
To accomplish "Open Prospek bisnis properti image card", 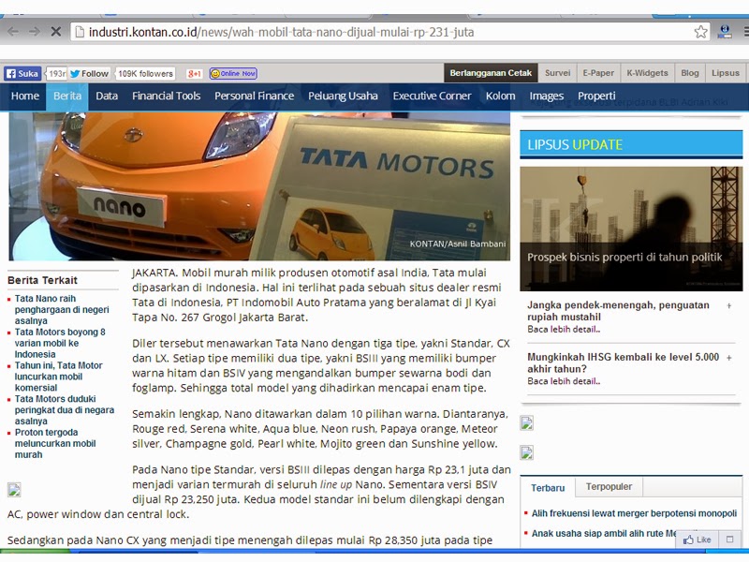I will click(x=631, y=229).
